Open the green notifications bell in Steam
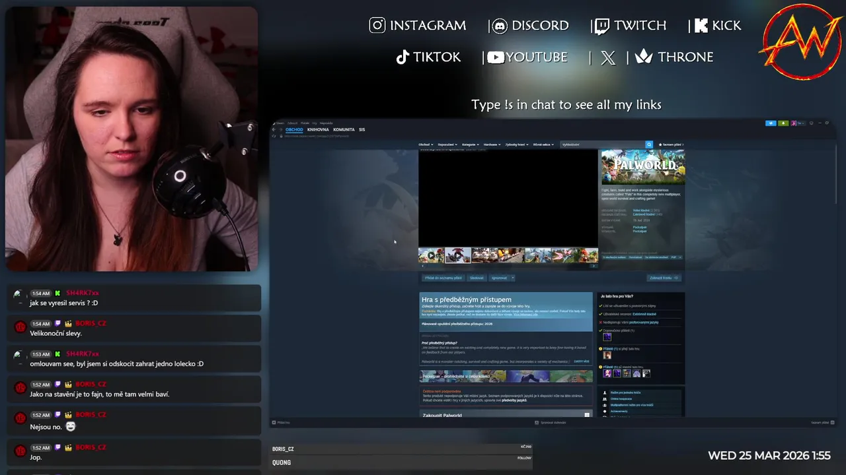 click(x=783, y=123)
